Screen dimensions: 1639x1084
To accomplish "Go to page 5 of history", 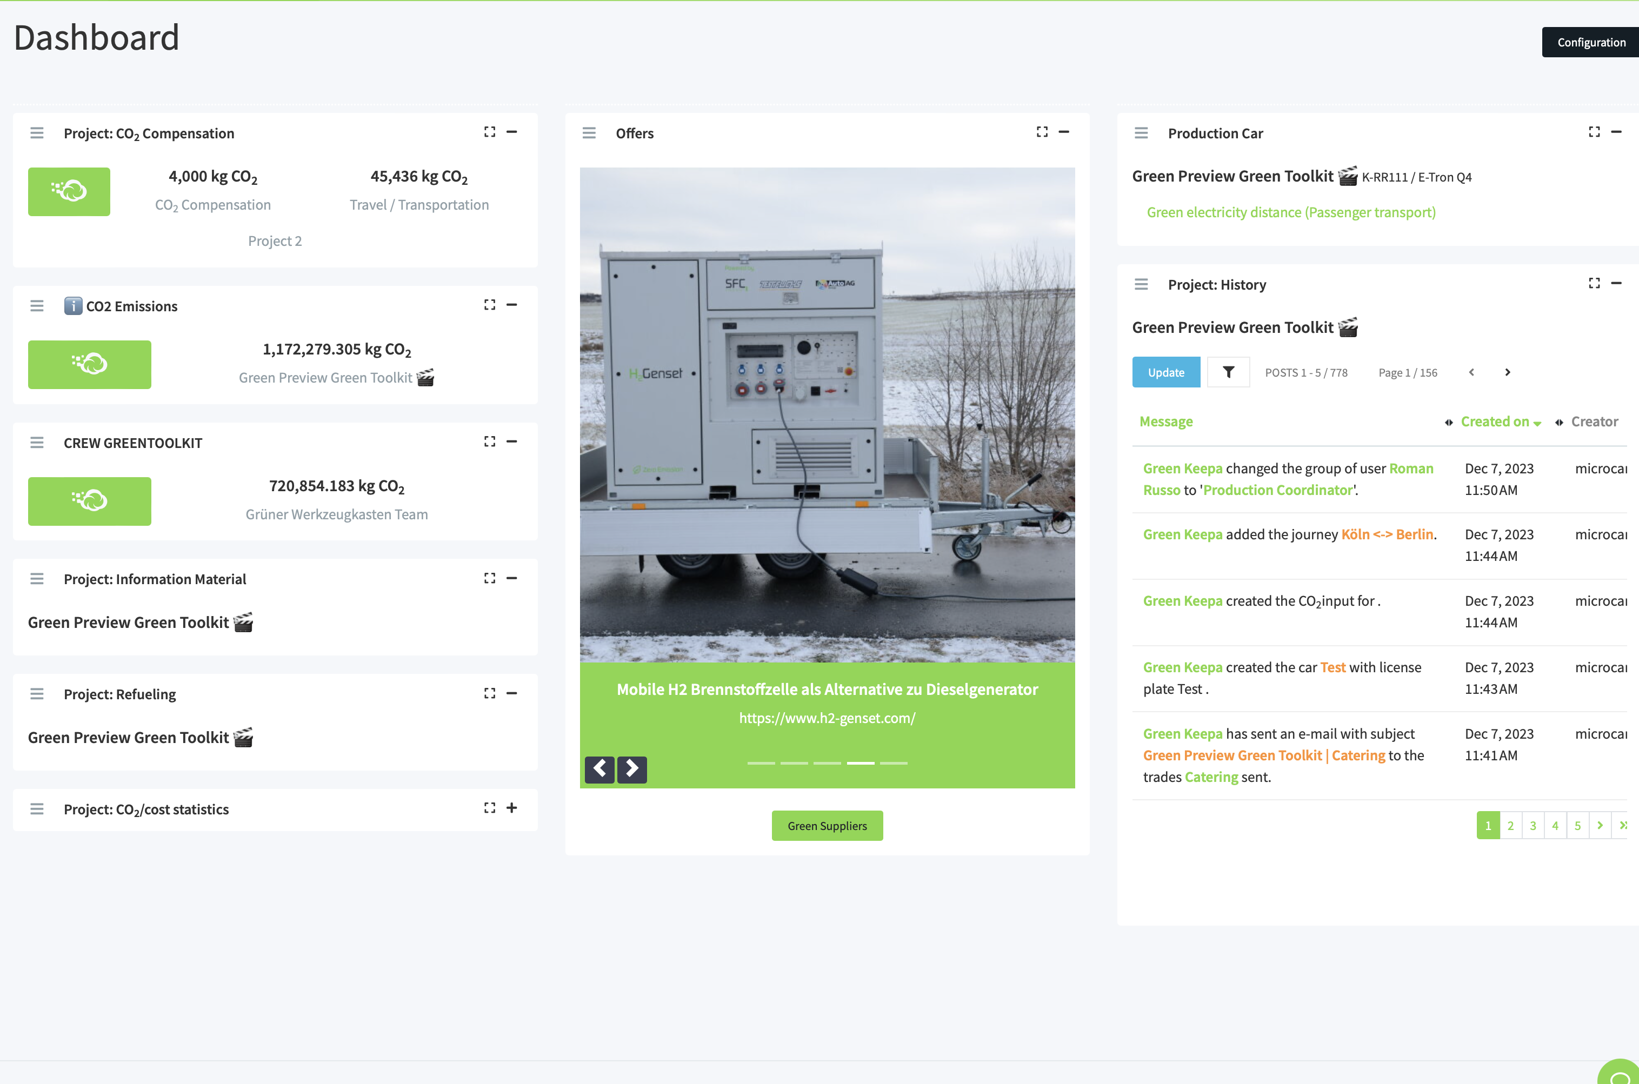I will click(1577, 826).
